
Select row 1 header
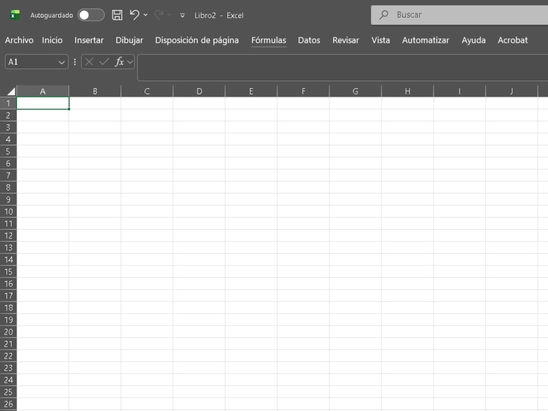coord(8,103)
